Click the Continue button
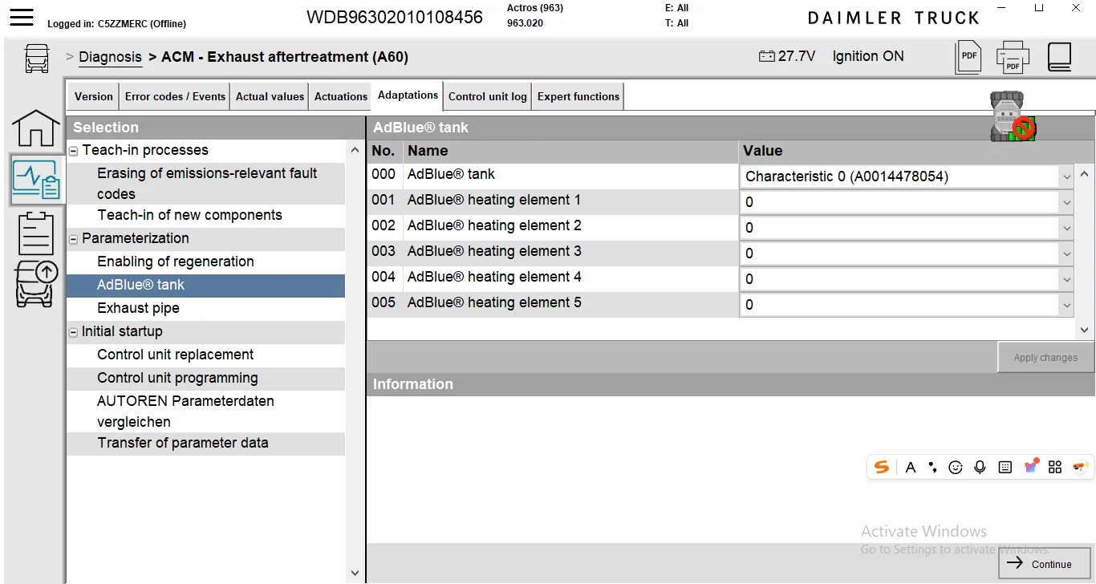Viewport: 1096px width, 584px height. pyautogui.click(x=1045, y=564)
